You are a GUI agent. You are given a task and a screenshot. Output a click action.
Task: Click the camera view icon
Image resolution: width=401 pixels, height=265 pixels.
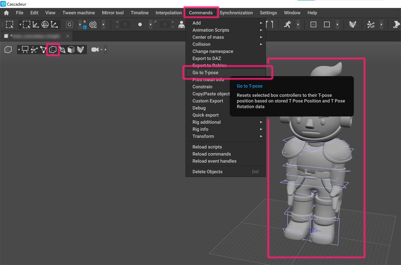coord(95,49)
